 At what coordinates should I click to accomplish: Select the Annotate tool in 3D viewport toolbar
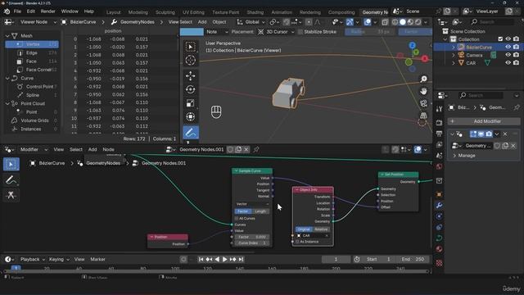(191, 133)
